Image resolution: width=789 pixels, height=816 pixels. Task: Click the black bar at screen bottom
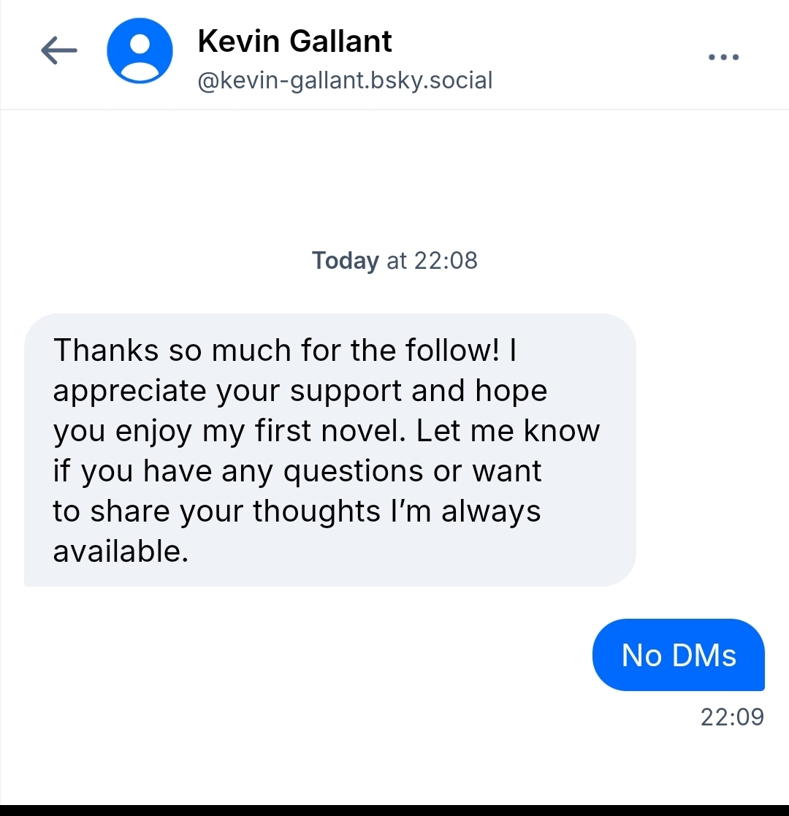coord(394,810)
